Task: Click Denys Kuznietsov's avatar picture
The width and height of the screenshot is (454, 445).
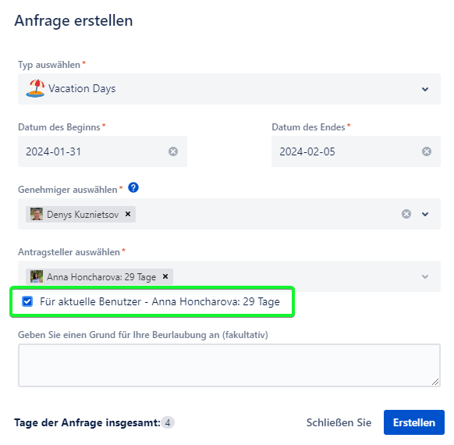Action: click(37, 214)
